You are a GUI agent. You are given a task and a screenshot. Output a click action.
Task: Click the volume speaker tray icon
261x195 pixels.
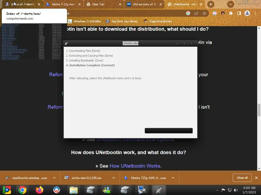pos(236,190)
